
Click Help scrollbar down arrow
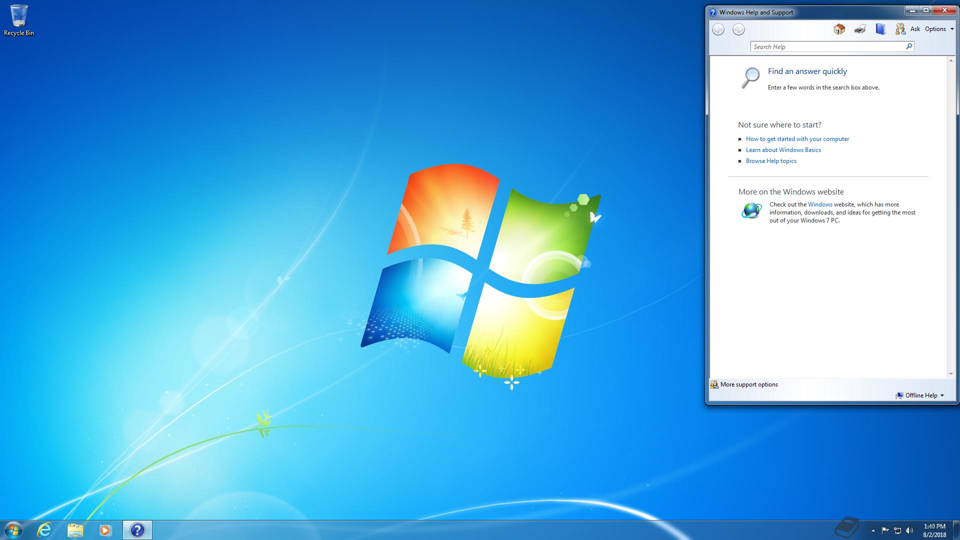951,374
